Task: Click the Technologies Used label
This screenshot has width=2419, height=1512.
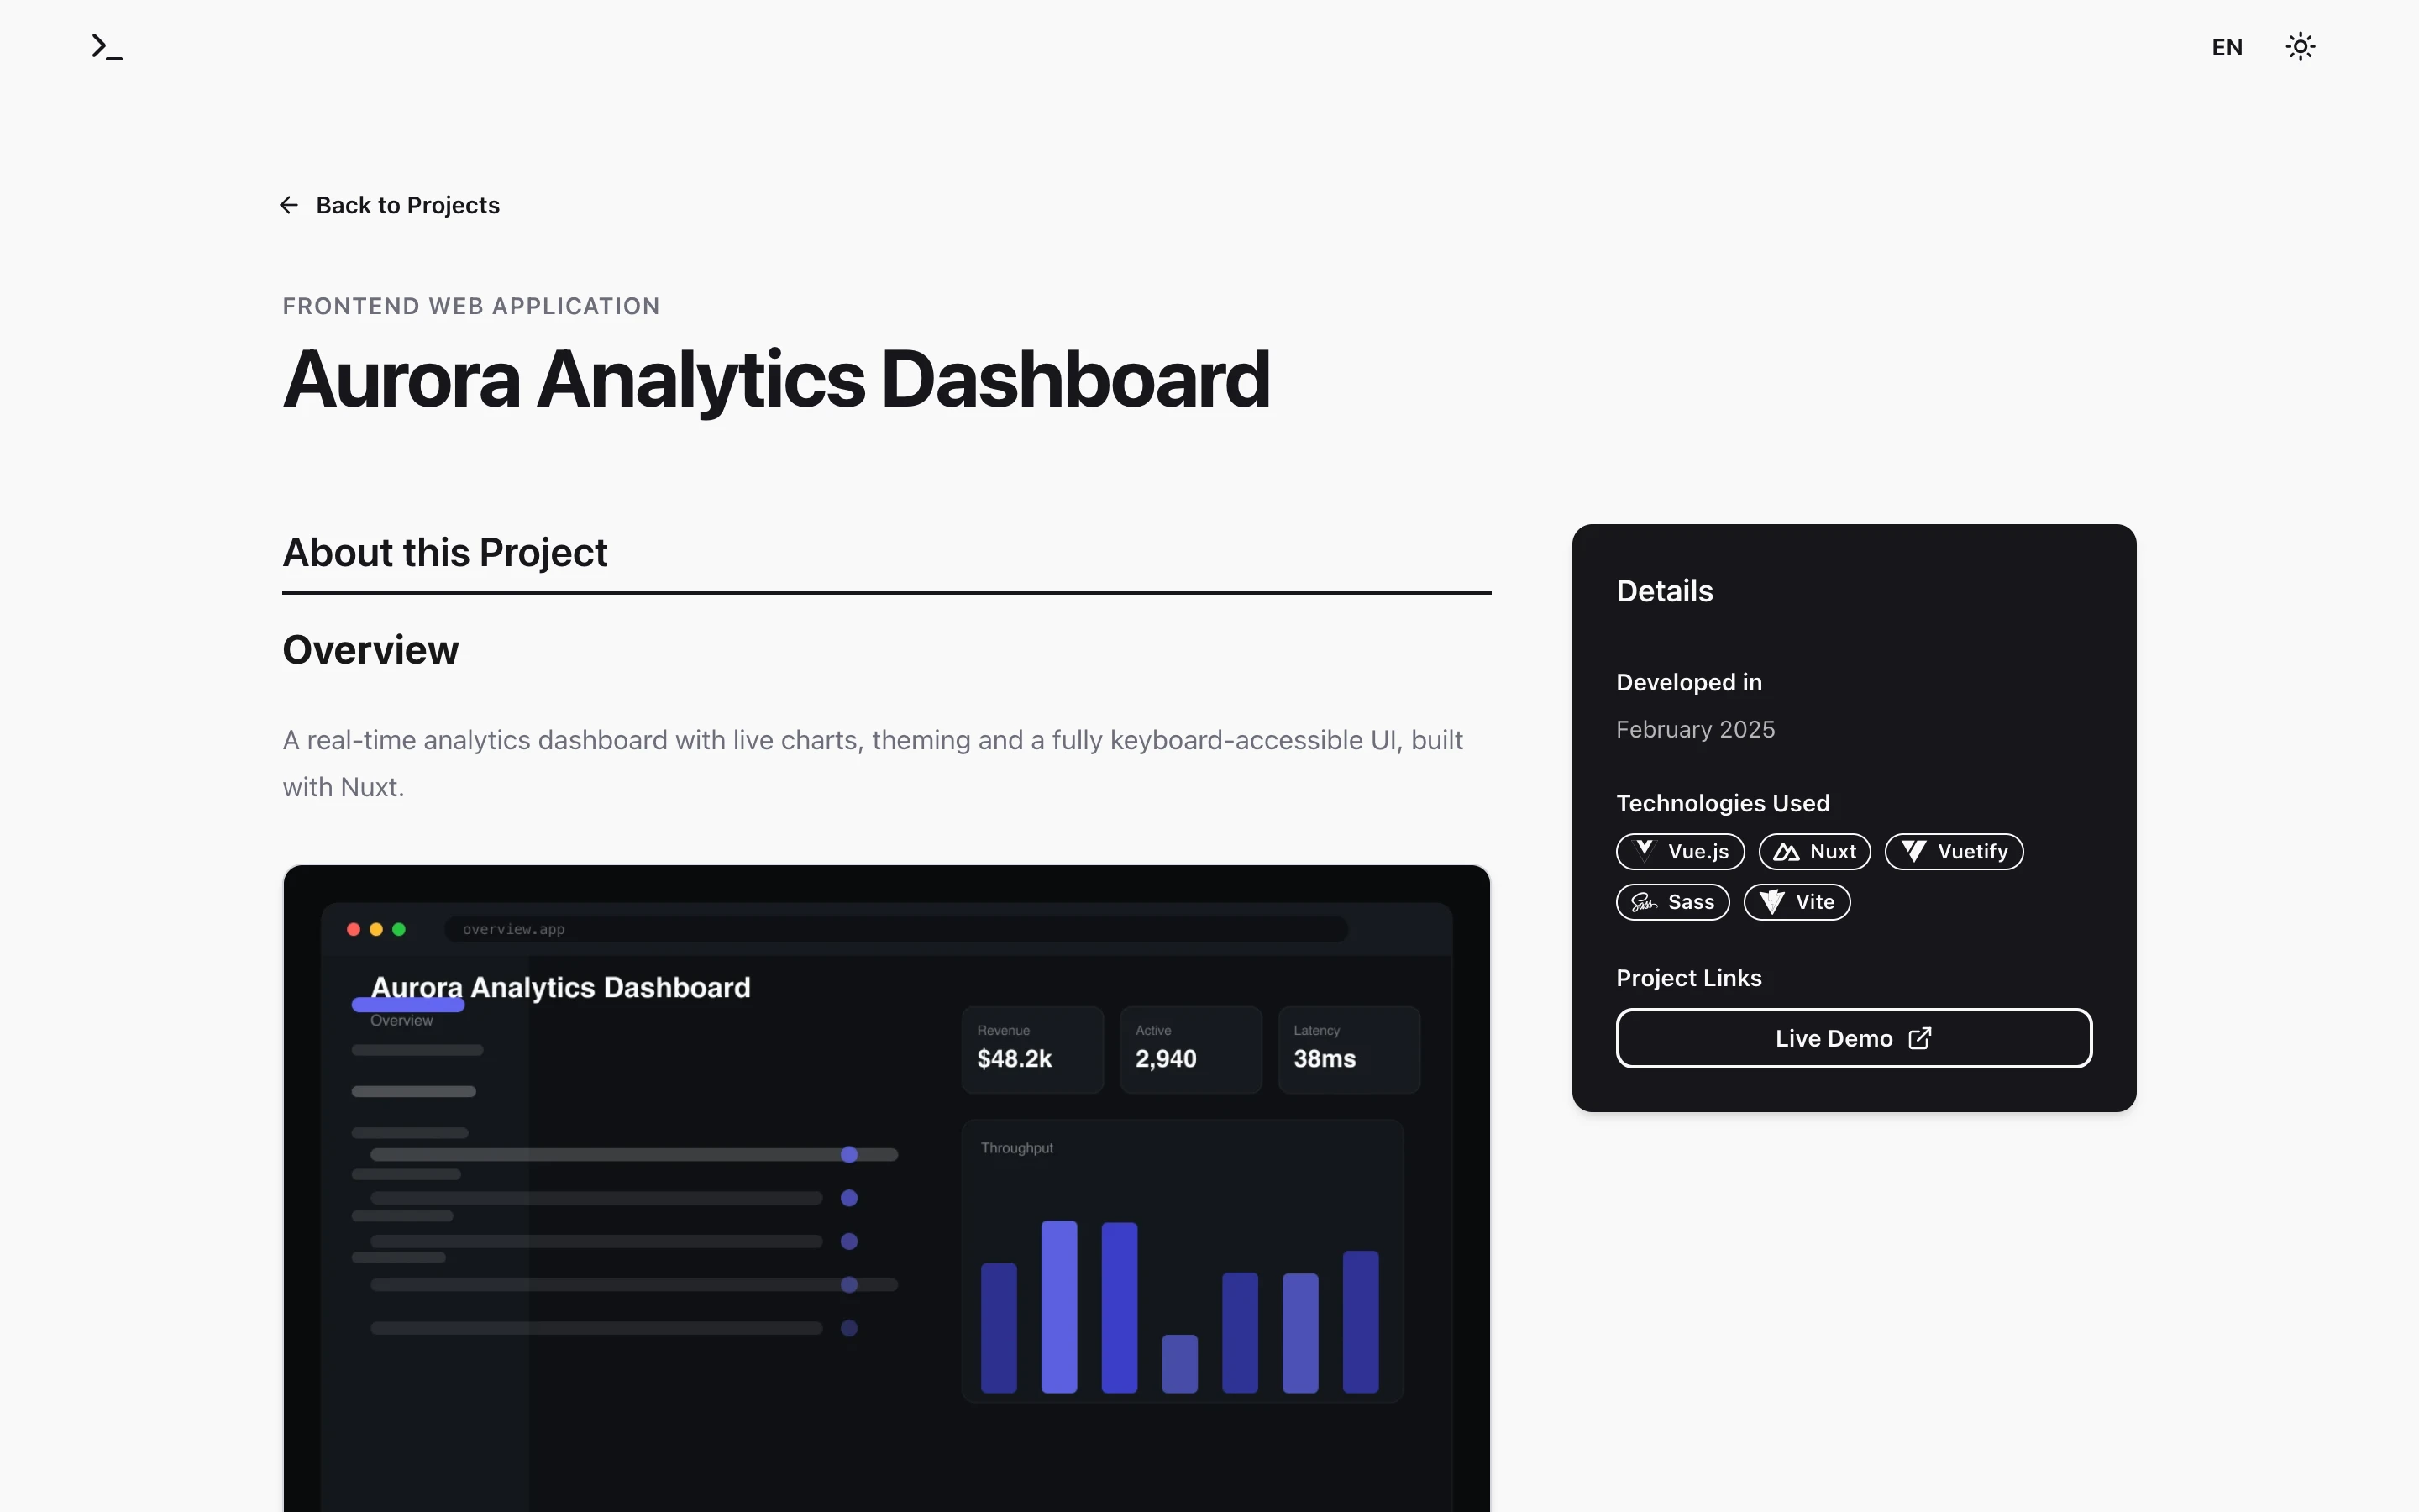Action: point(1723,803)
